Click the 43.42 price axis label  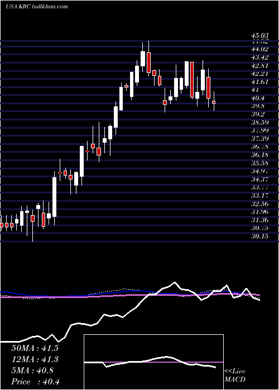pos(259,57)
